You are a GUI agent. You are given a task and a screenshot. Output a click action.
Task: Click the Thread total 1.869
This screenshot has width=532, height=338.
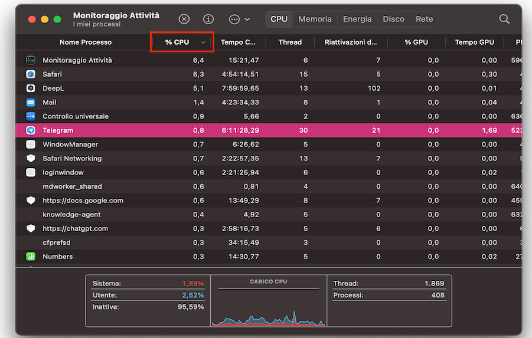tap(435, 283)
